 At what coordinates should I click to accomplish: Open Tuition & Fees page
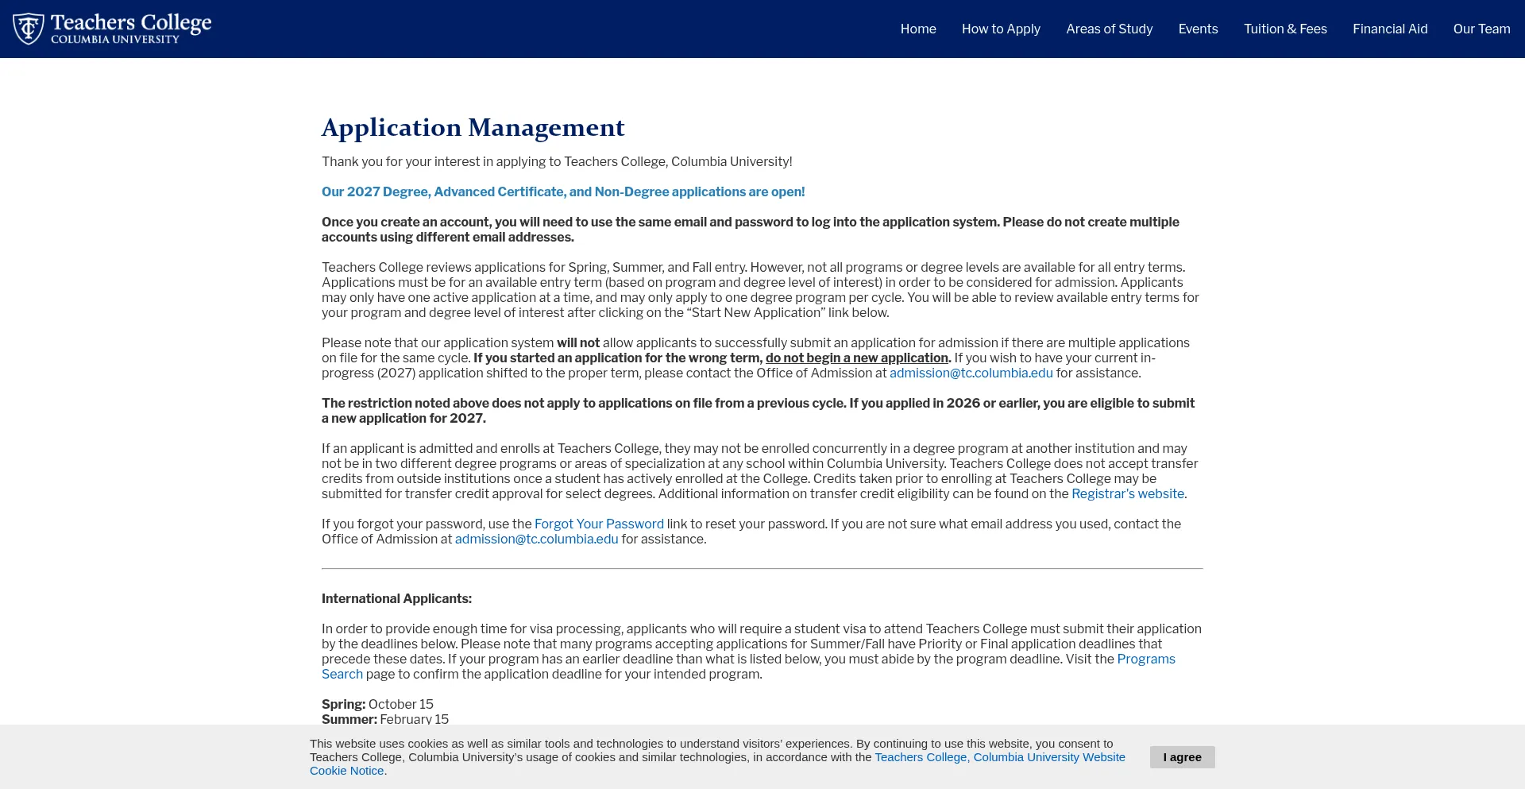pyautogui.click(x=1285, y=29)
